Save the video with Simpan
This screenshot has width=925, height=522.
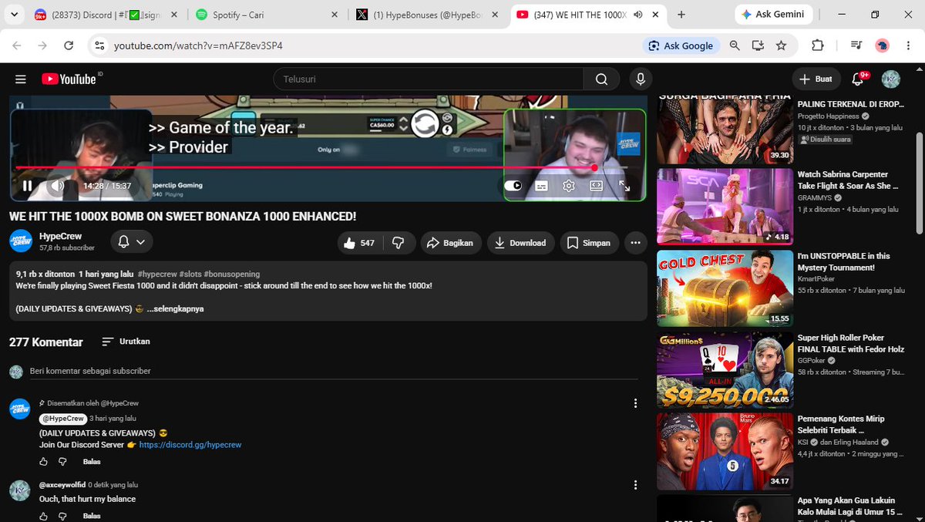(x=589, y=243)
